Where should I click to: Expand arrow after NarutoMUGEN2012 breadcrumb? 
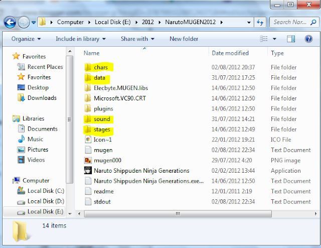(x=222, y=22)
